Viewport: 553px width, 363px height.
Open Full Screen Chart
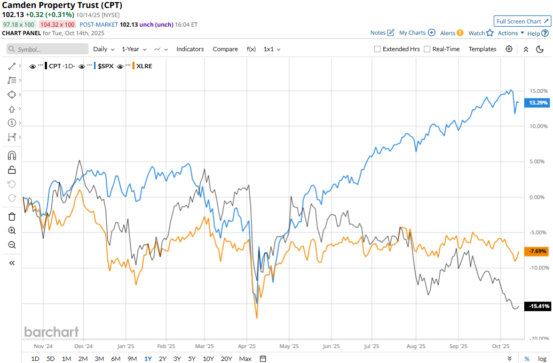[x=523, y=21]
